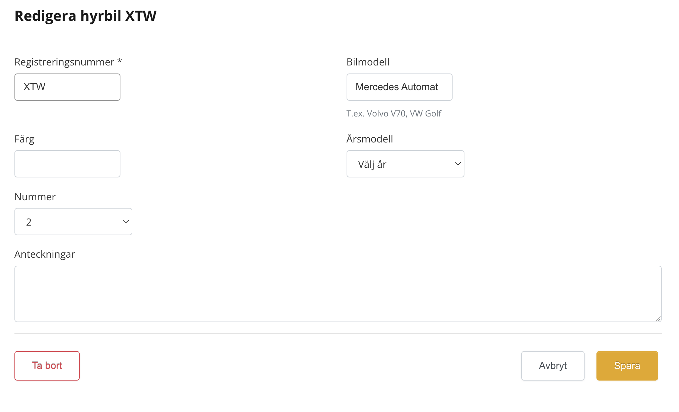The width and height of the screenshot is (679, 412).
Task: Click the Nummer dropdown chevron arrow
Action: pos(126,222)
